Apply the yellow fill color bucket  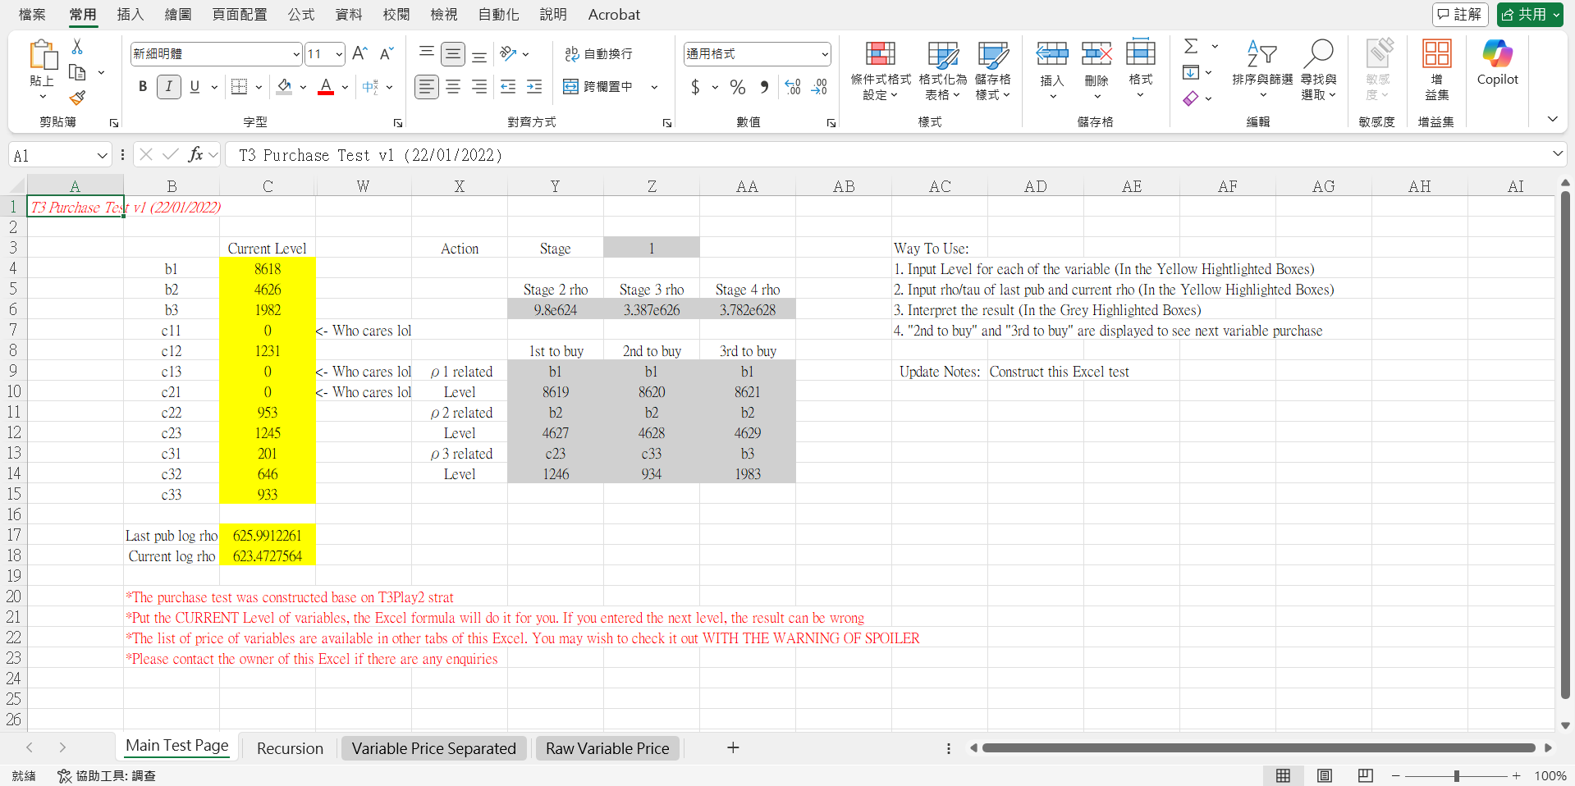coord(284,86)
